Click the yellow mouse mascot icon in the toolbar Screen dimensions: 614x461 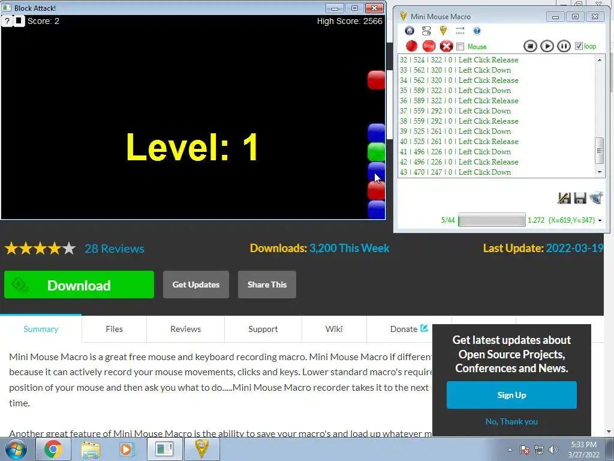pos(443,31)
